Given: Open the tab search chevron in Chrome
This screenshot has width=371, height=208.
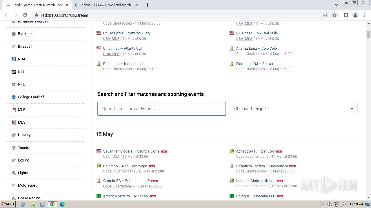Looking at the screenshot, I should pos(336,5).
